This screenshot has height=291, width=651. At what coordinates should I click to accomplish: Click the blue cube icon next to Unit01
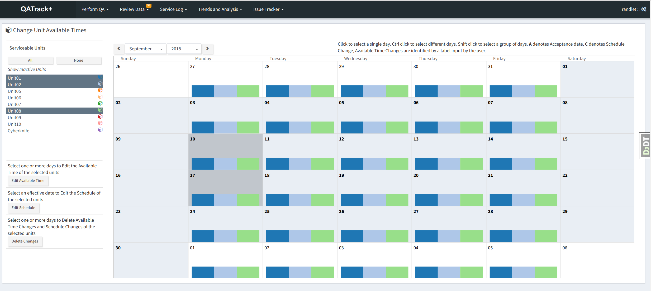[100, 77]
